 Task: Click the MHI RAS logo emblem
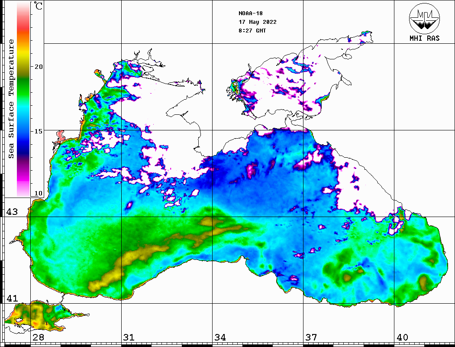(x=425, y=18)
